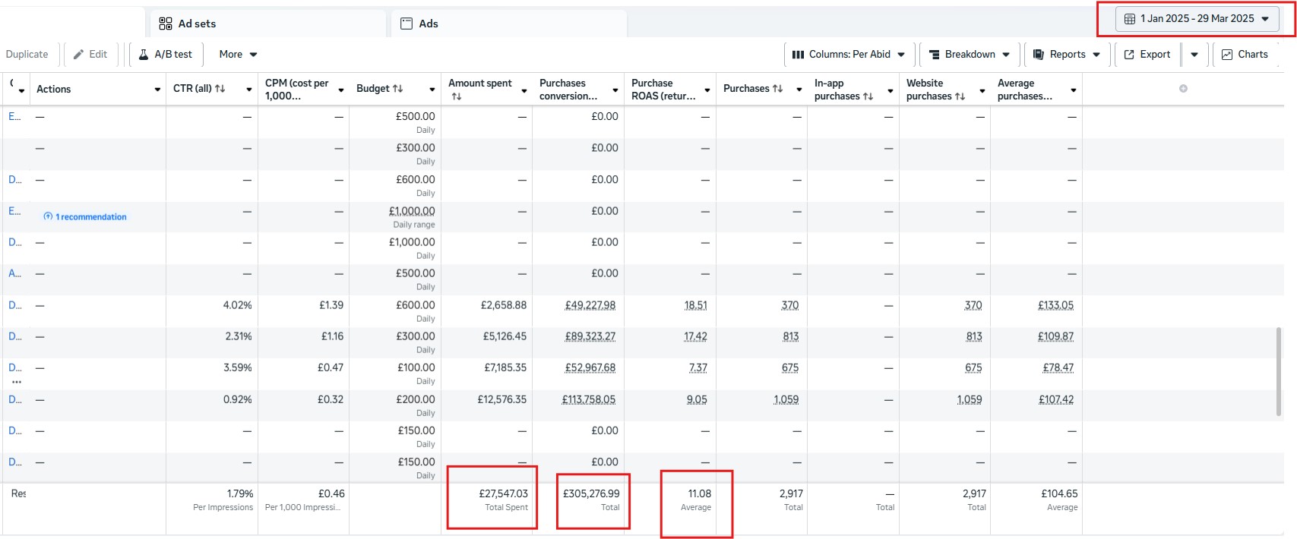Click the columns icon next to Columns
This screenshot has height=539, width=1297.
(x=798, y=55)
